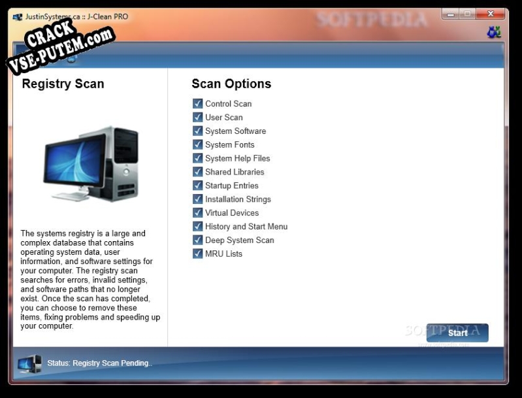Toggle the Deep System Scan checkbox
The width and height of the screenshot is (522, 398).
(x=197, y=240)
